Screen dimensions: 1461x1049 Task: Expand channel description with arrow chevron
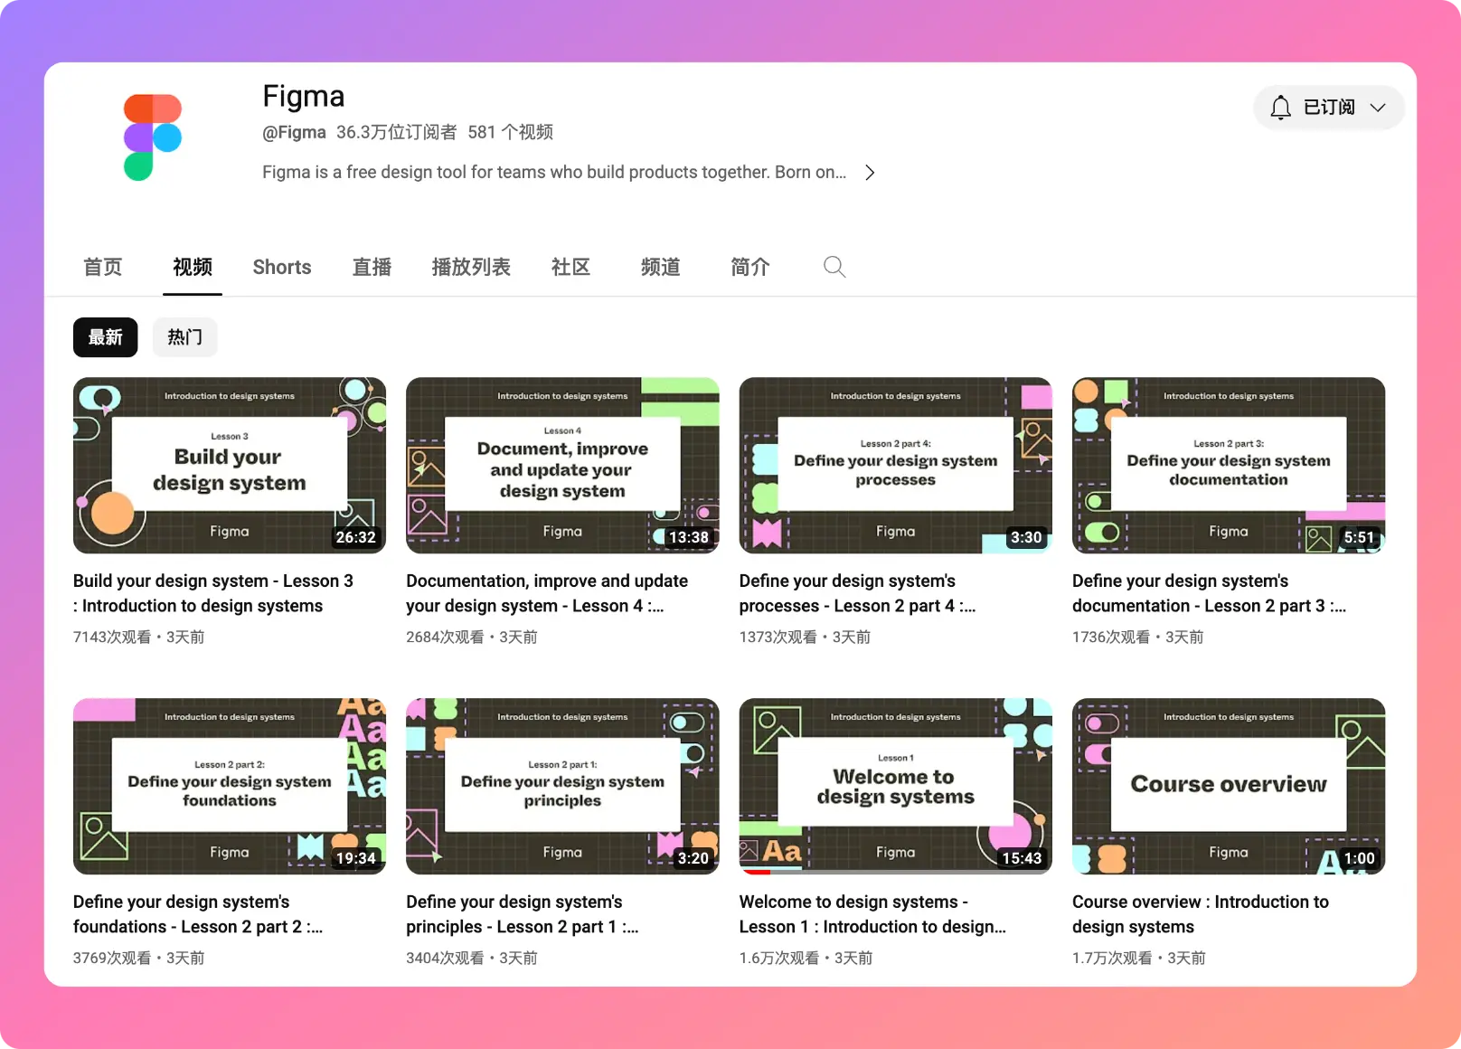[870, 173]
